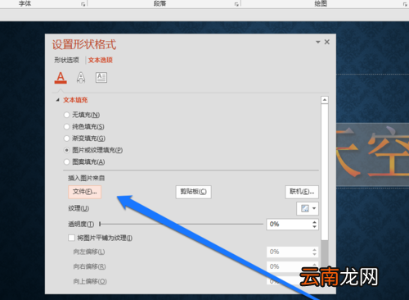Open font group dialog launcher
The height and width of the screenshot is (300, 409).
[83, 4]
